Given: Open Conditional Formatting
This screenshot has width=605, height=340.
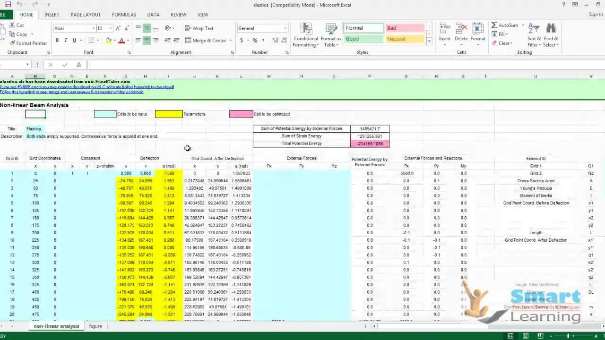Looking at the screenshot, I should (x=305, y=35).
